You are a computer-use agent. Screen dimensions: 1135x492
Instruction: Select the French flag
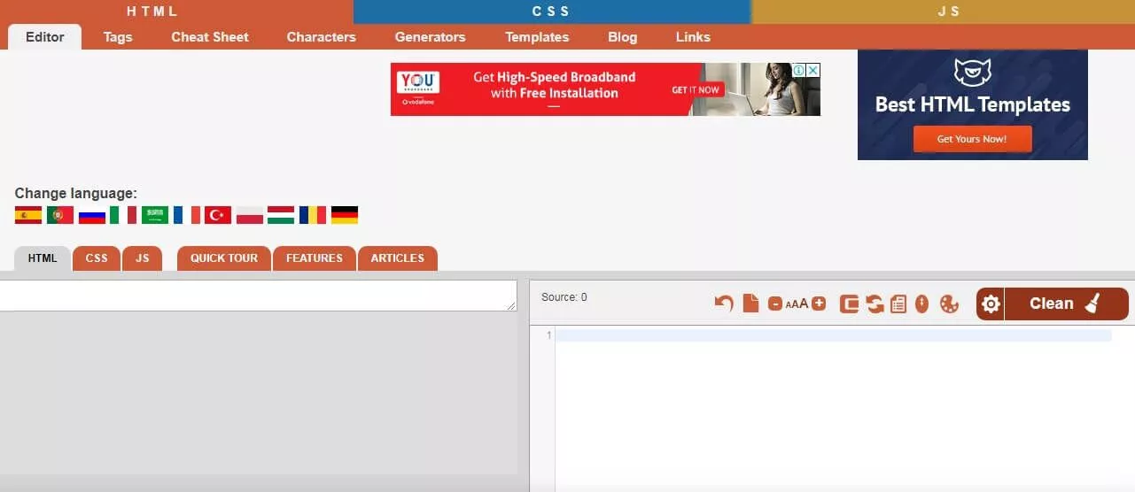pyautogui.click(x=187, y=215)
